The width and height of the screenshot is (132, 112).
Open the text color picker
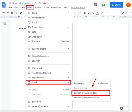(97, 13)
